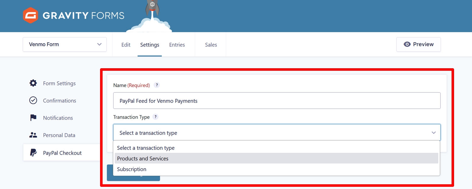Image resolution: width=472 pixels, height=189 pixels.
Task: Click the eye icon in Preview
Action: (x=407, y=44)
